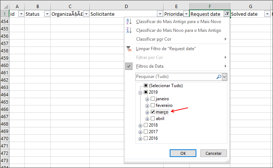Click the Request date active filter button
Image resolution: width=273 pixels, height=168 pixels.
(227, 14)
